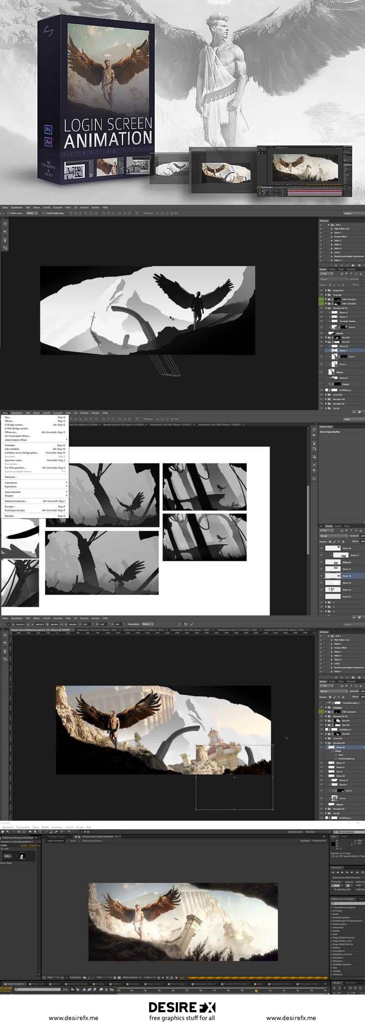The image size is (365, 1026).
Task: Choose 'Speichern unter...' from the open Datei menu
Action: point(14,460)
